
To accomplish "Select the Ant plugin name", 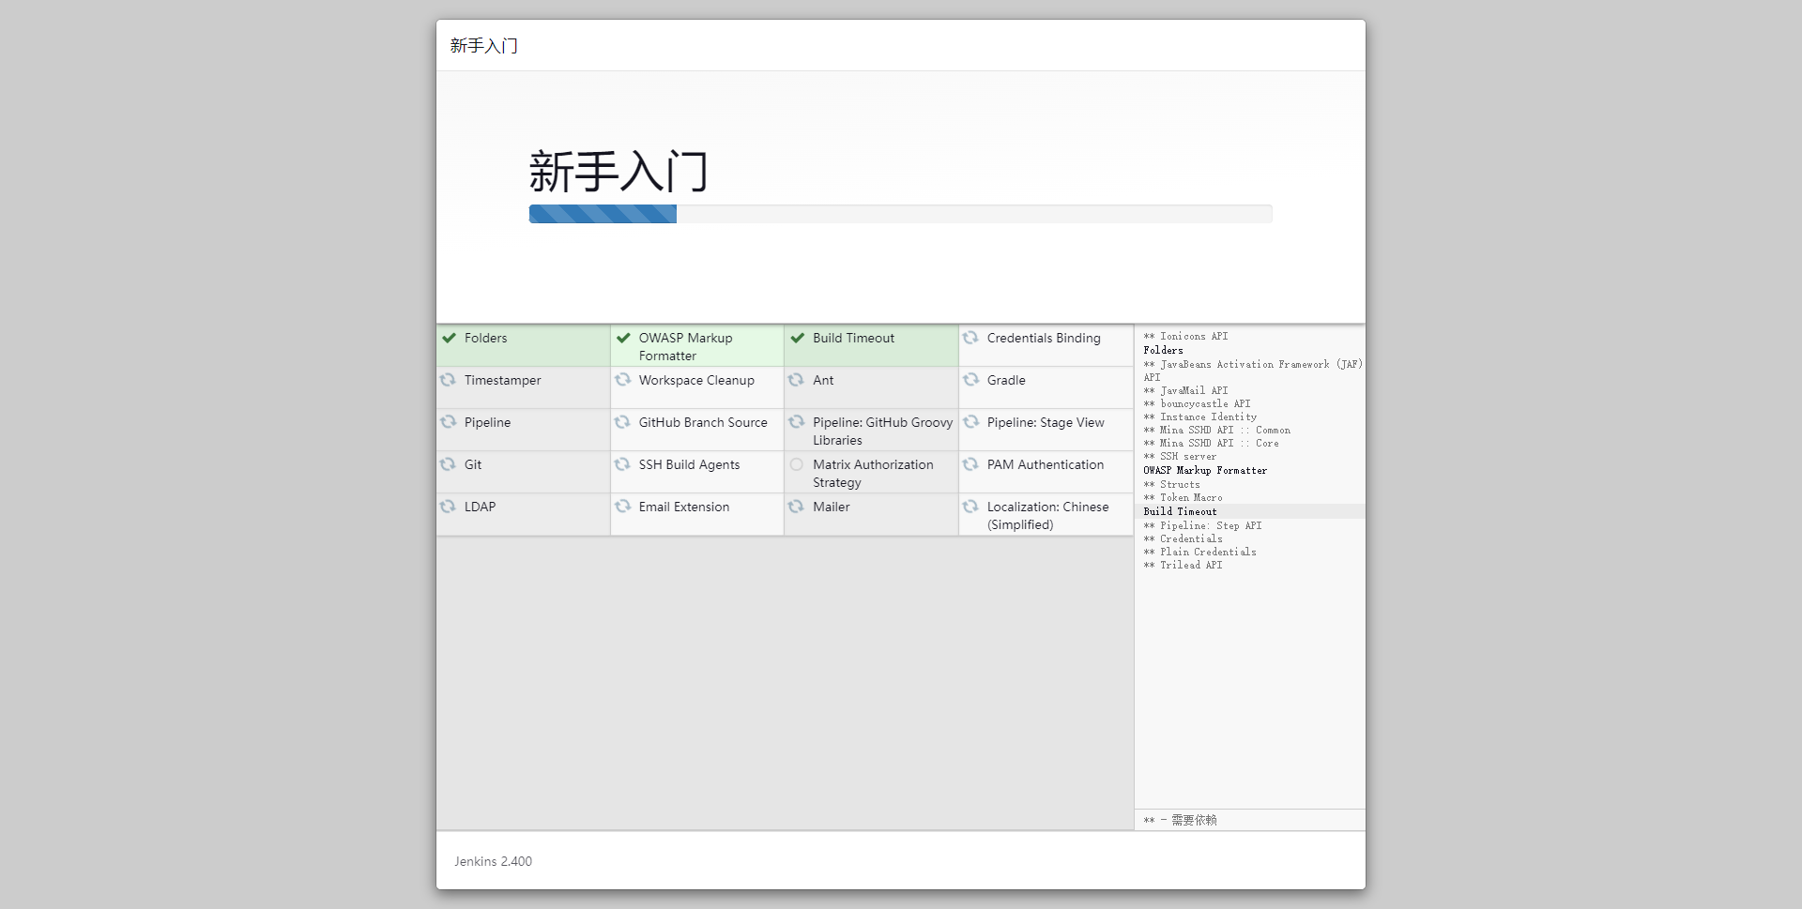I will tap(823, 380).
